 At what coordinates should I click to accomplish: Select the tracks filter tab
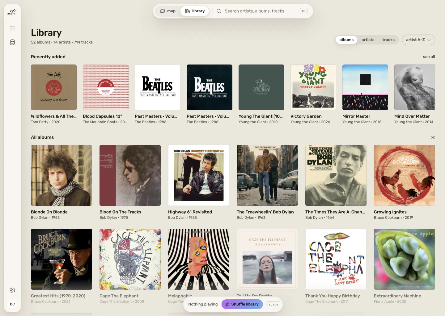[388, 40]
